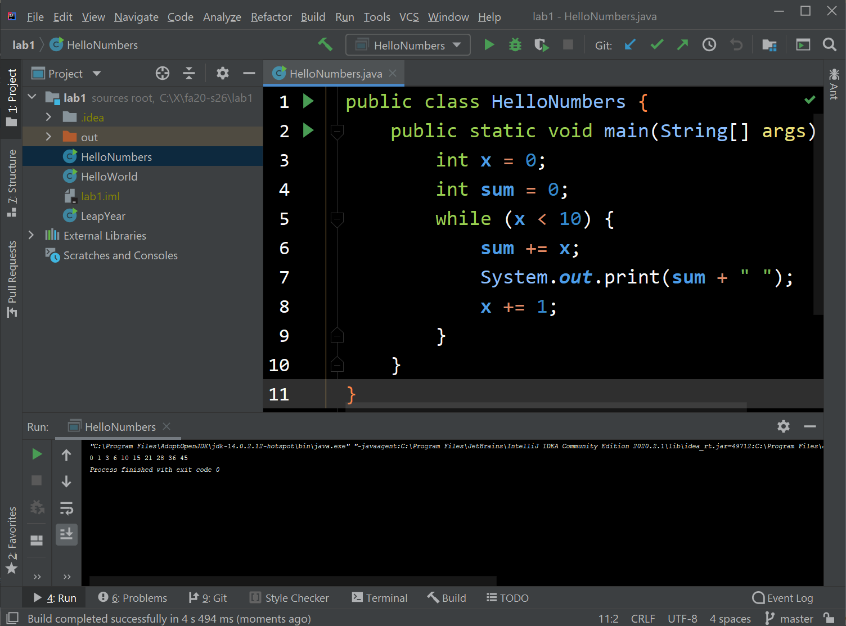Toggle the 1: Project tool window

pyautogui.click(x=11, y=98)
